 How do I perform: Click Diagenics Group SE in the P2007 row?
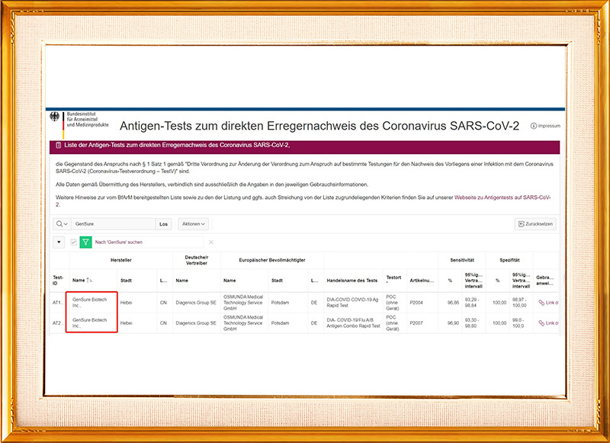[196, 323]
